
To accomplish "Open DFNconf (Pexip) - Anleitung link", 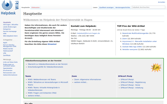I will (132, 88).
